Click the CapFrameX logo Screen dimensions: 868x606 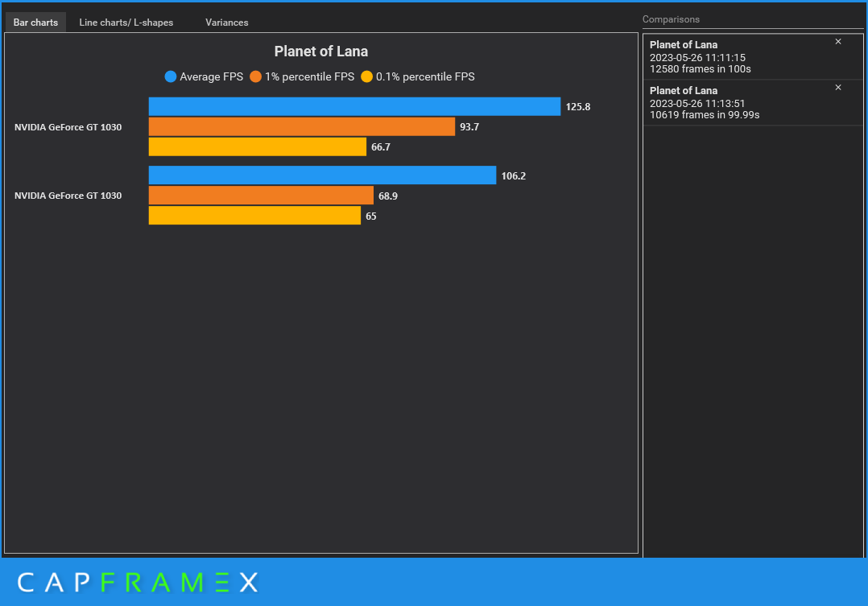click(x=138, y=582)
